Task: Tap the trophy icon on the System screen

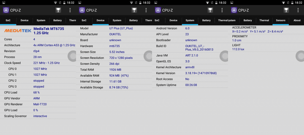Action: click(210, 10)
